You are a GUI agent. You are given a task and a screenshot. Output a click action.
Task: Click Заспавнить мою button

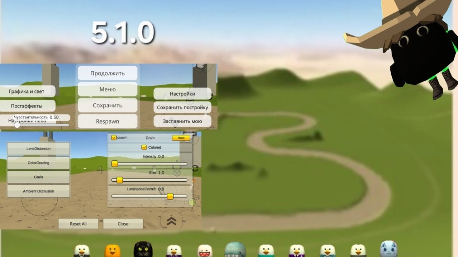point(182,121)
